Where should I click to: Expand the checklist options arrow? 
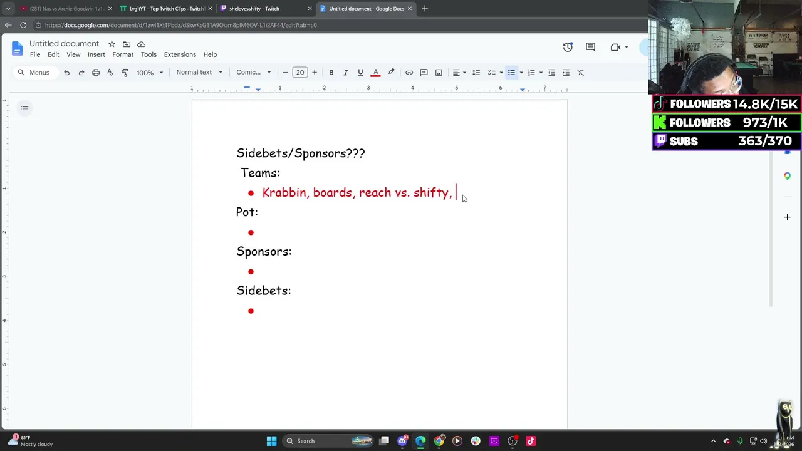501,73
